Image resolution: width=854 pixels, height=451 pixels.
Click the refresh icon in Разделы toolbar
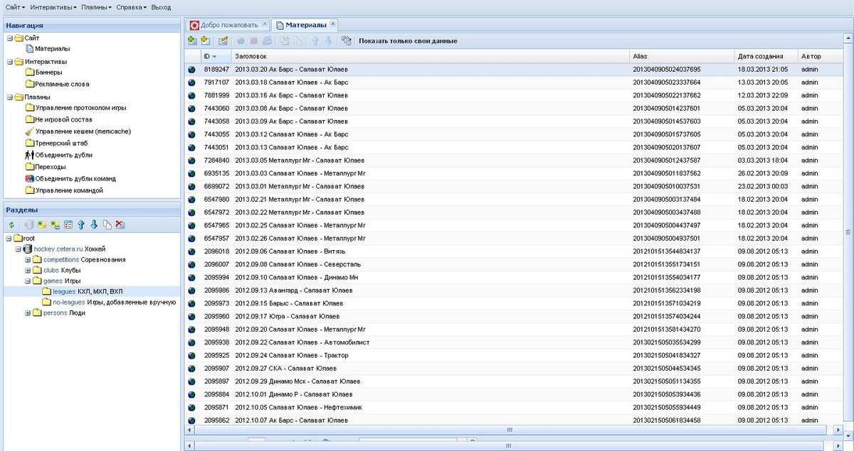click(11, 224)
